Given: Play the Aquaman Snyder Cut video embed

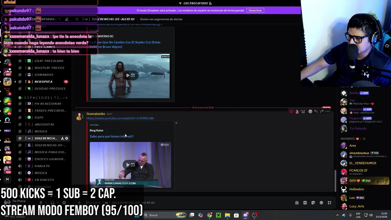Looking at the screenshot, I should (128, 75).
